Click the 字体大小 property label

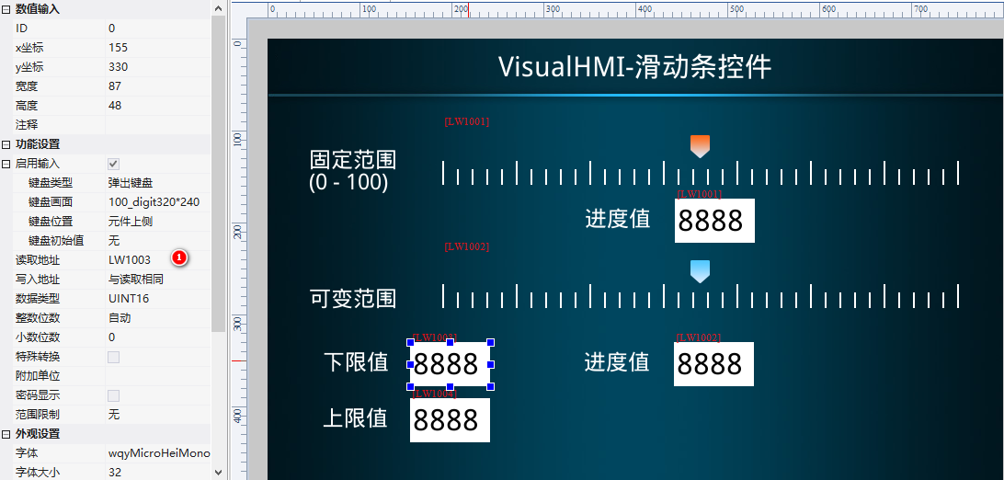pos(37,473)
